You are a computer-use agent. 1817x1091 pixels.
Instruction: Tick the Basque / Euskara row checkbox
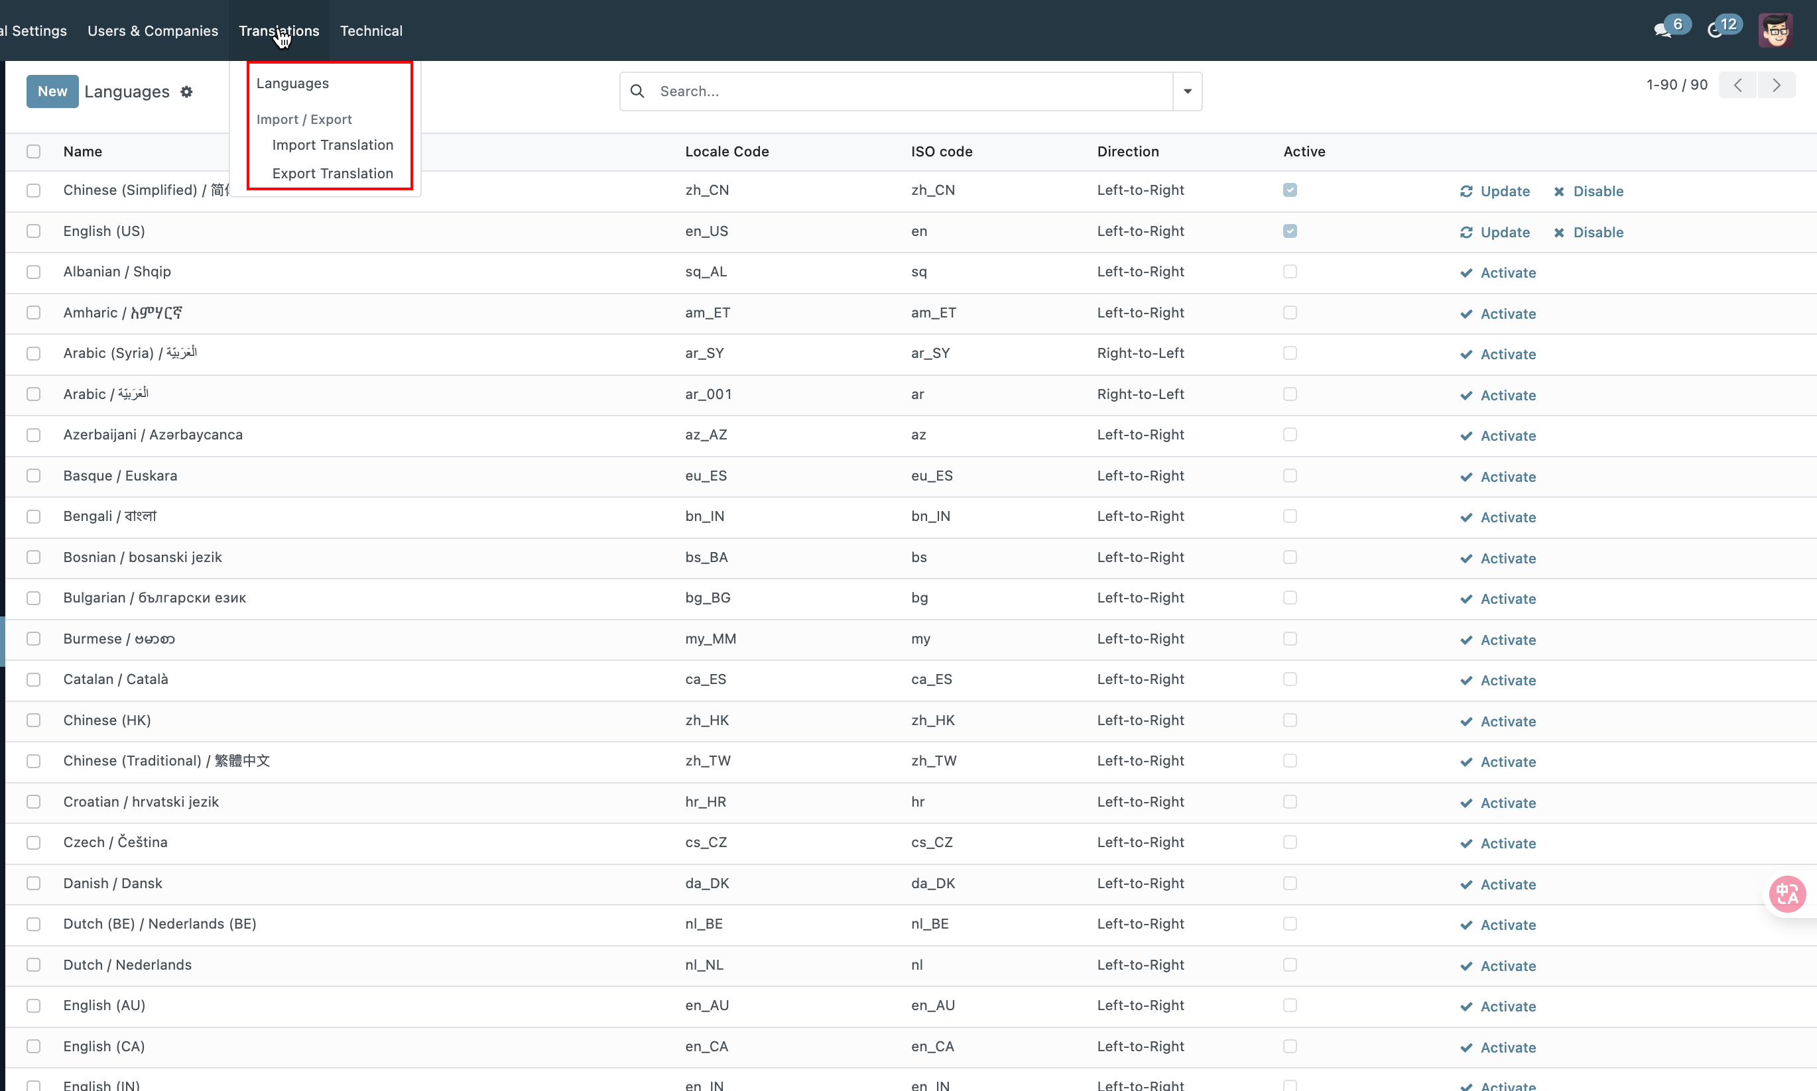click(34, 476)
